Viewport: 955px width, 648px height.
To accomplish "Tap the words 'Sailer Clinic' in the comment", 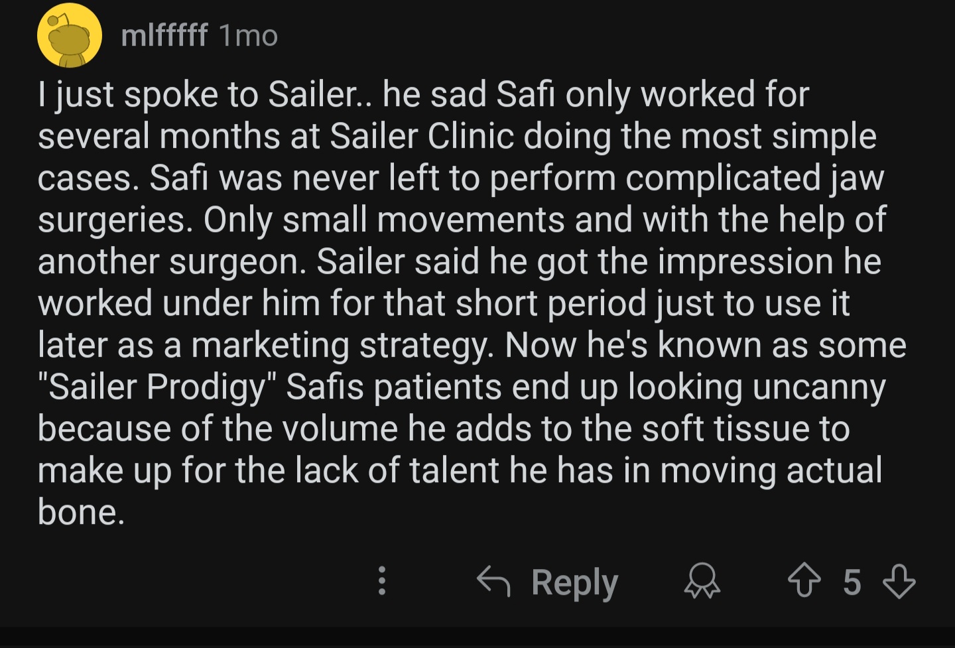I will (x=422, y=136).
